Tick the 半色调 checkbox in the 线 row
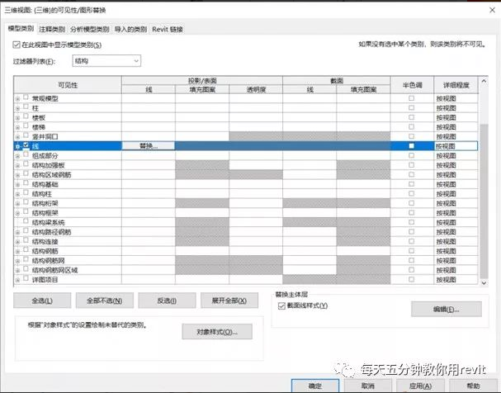This screenshot has width=501, height=393. point(412,146)
